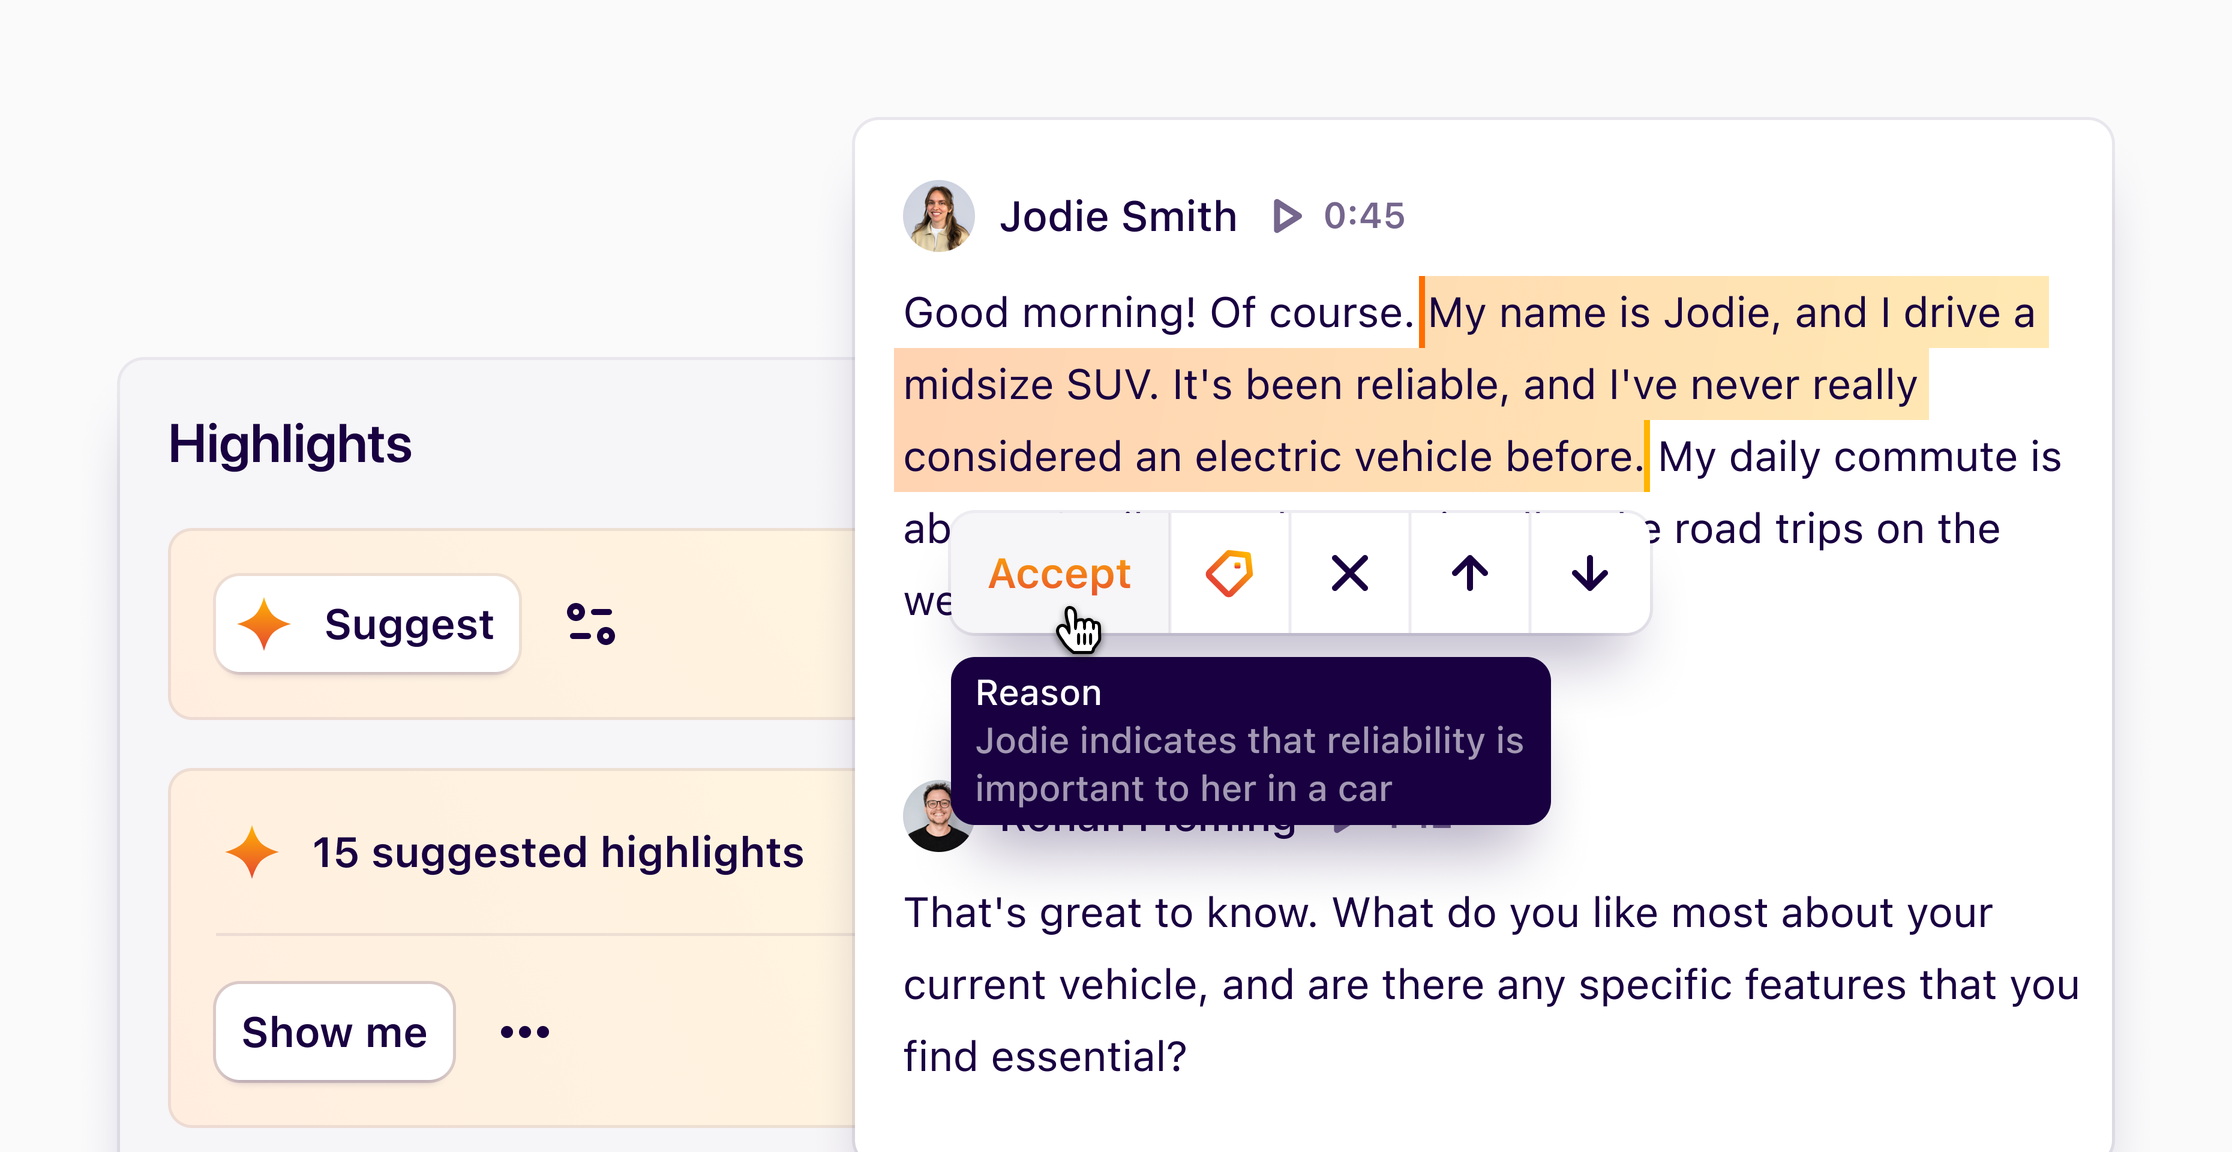Viewport: 2232px width, 1152px height.
Task: Click the Show me button
Action: coord(334,1031)
